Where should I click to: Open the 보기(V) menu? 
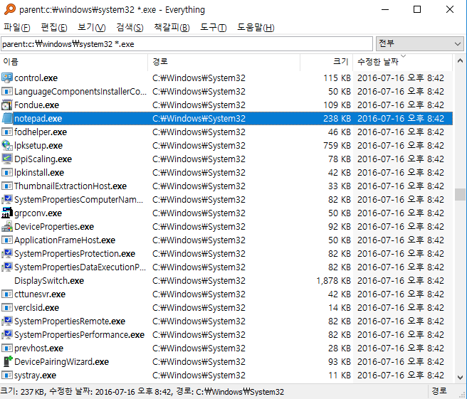tap(91, 27)
